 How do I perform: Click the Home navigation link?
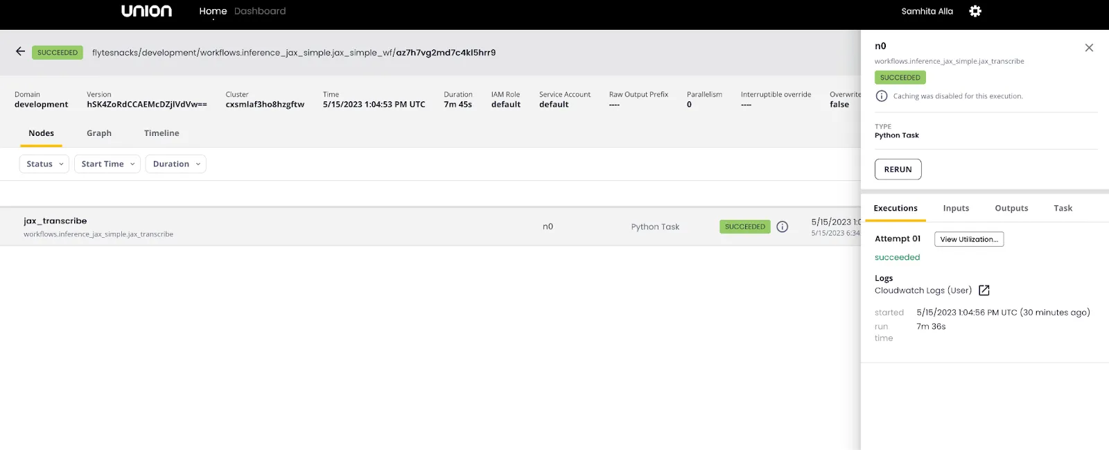click(213, 11)
